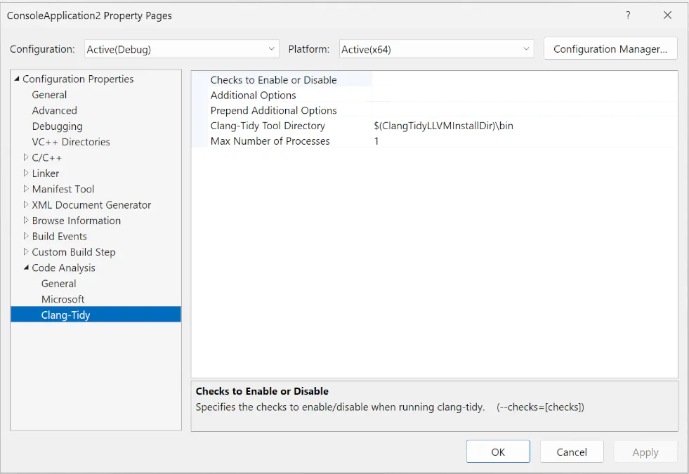Click the Additional Options property row

click(254, 95)
